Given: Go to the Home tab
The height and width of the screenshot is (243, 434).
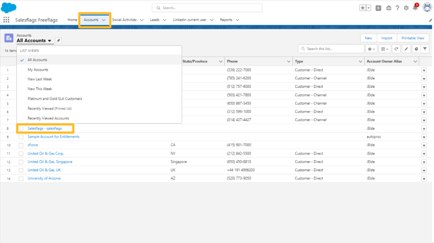Looking at the screenshot, I should point(72,20).
